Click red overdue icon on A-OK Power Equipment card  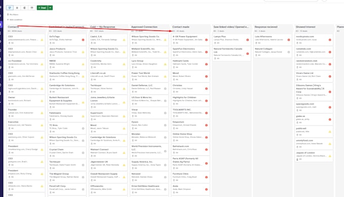(x=206, y=40)
